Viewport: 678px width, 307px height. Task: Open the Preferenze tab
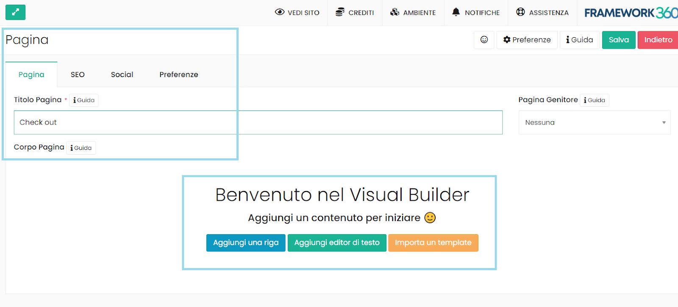(178, 75)
